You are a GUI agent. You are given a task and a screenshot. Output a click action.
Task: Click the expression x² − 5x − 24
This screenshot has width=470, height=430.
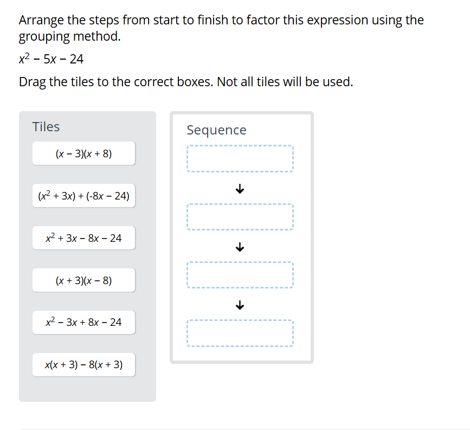coord(51,59)
